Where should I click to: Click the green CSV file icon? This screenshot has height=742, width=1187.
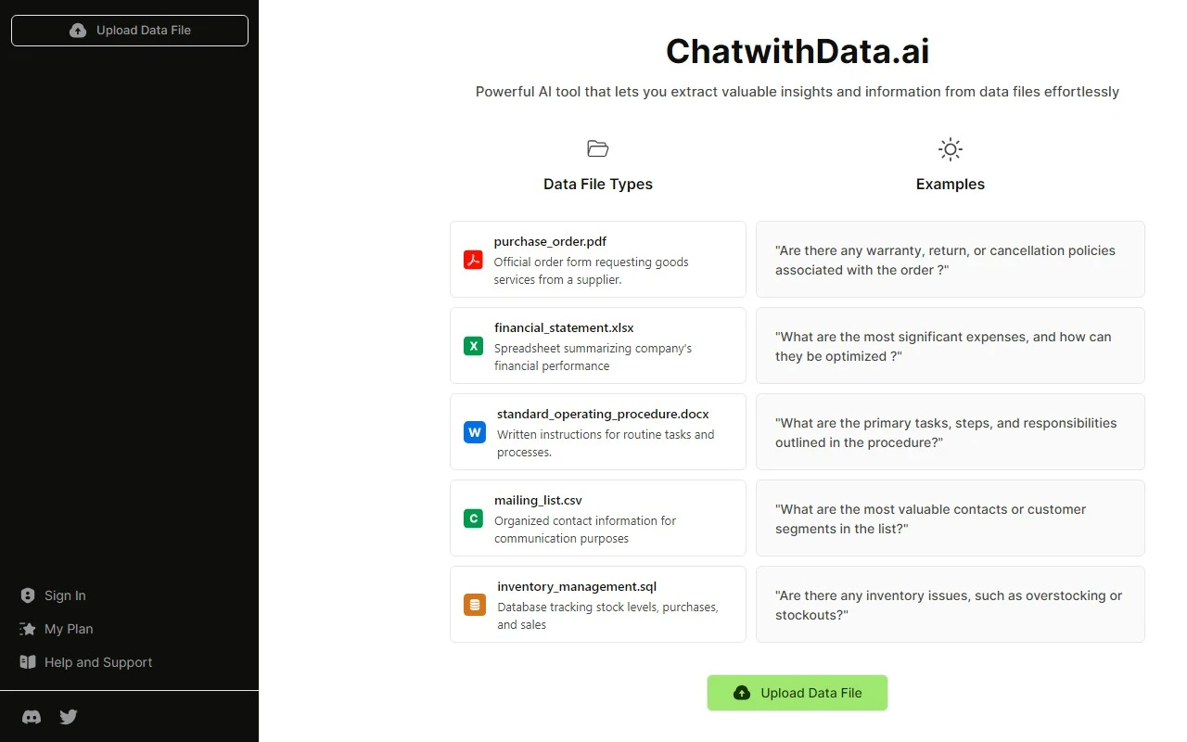click(x=473, y=518)
